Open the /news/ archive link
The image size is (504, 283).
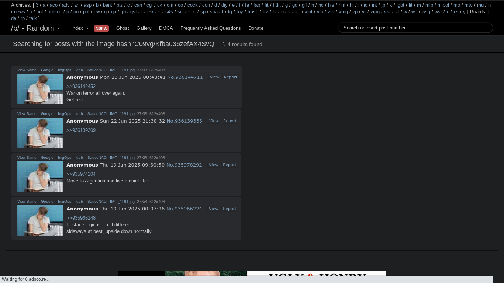click(x=20, y=12)
